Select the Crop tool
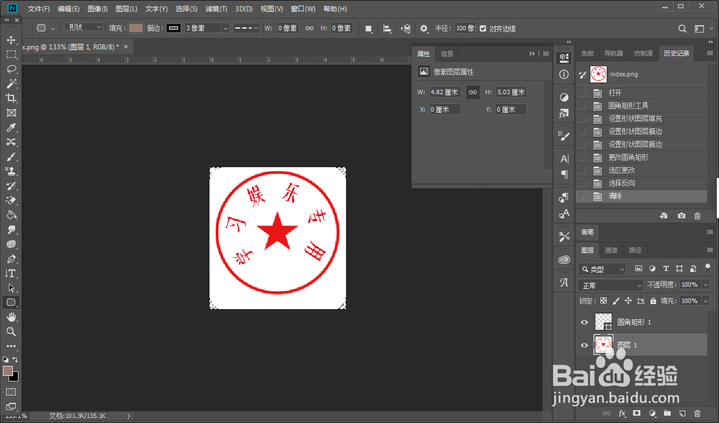The width and height of the screenshot is (719, 423). pyautogui.click(x=11, y=98)
